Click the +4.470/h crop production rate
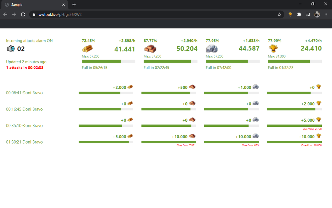Screen dimensions: 332x208 click(313, 41)
